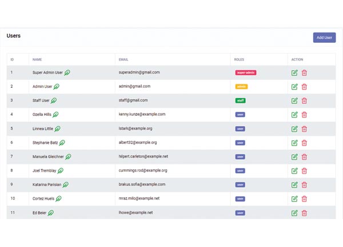The width and height of the screenshot is (343, 247).
Task: Click edit icon for Super Admin User
Action: [294, 73]
